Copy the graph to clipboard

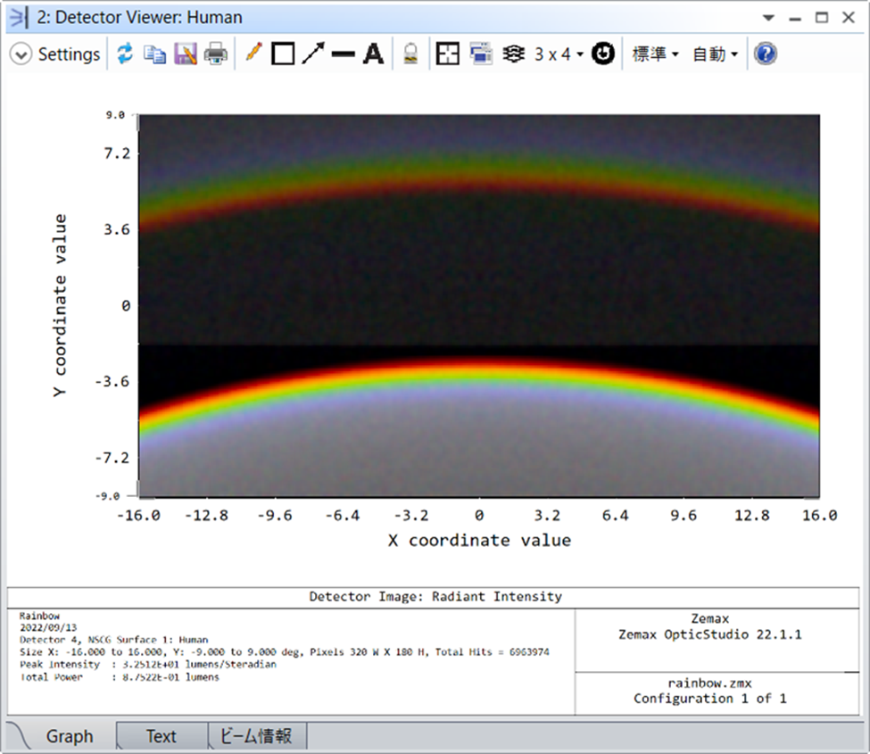154,54
